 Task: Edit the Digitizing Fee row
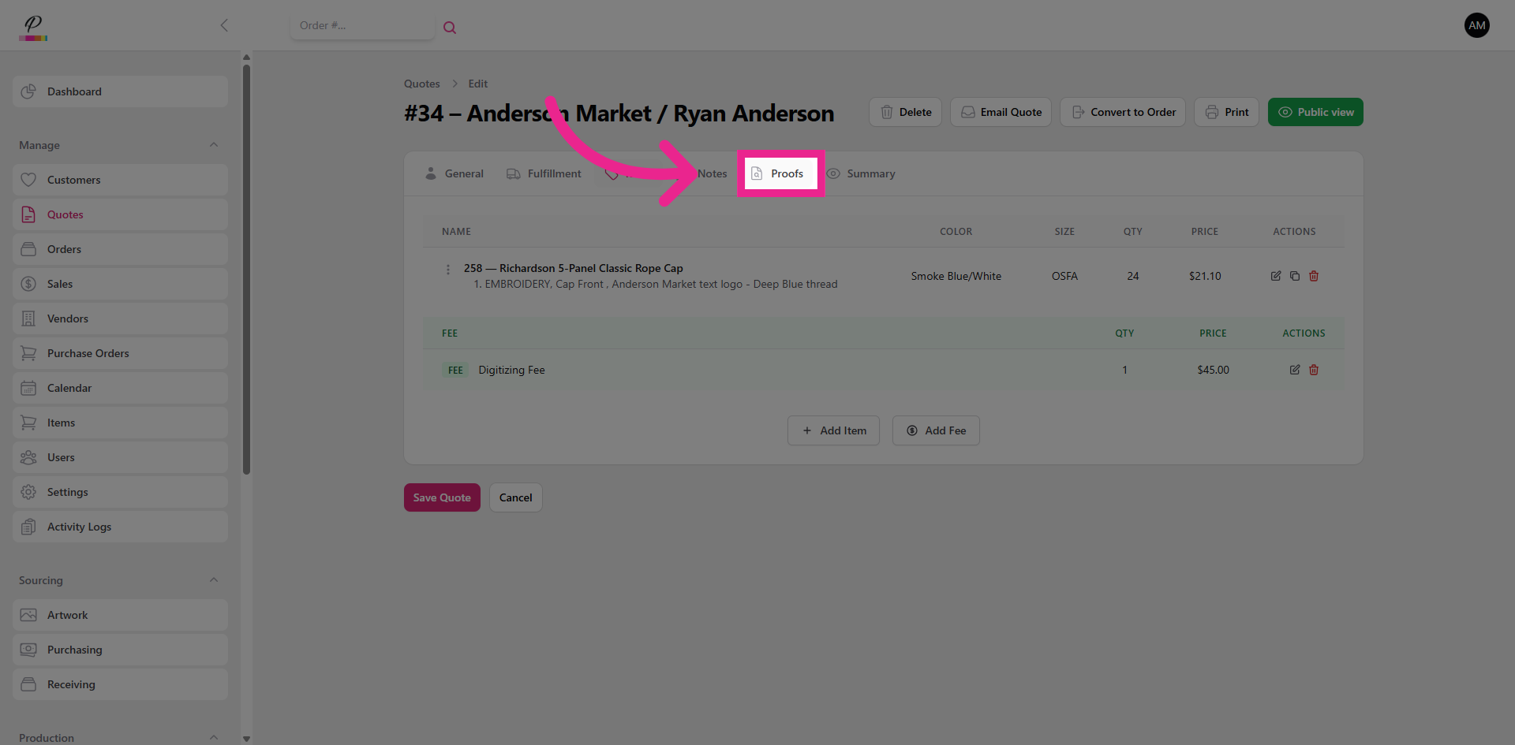(1295, 370)
